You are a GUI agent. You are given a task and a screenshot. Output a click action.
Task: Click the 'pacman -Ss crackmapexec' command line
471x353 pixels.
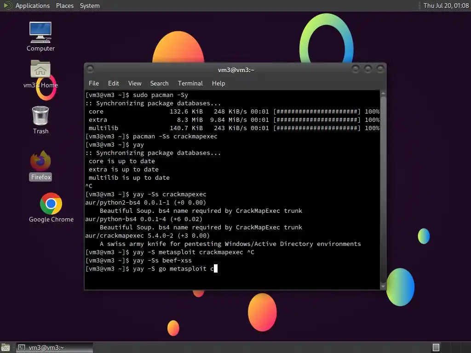click(x=151, y=137)
